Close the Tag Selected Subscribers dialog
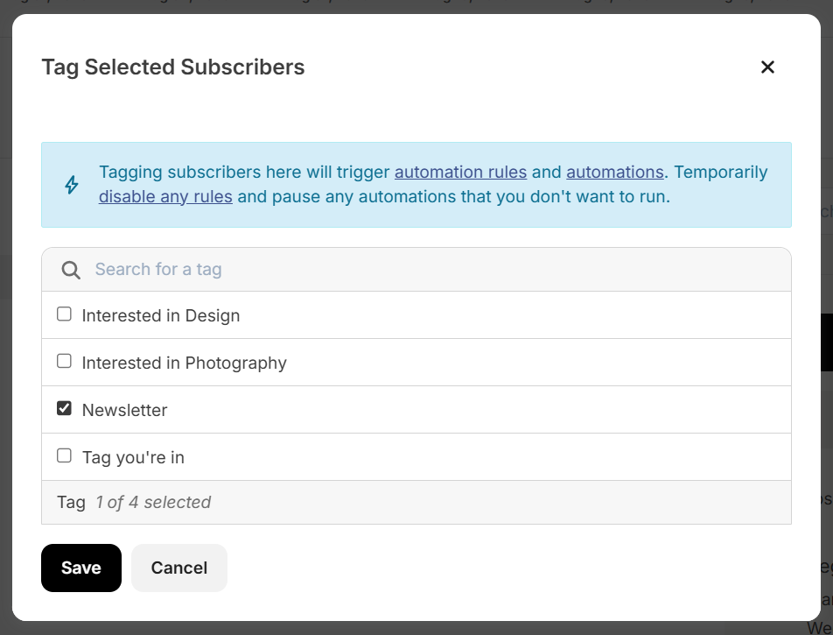This screenshot has height=635, width=833. click(x=767, y=67)
